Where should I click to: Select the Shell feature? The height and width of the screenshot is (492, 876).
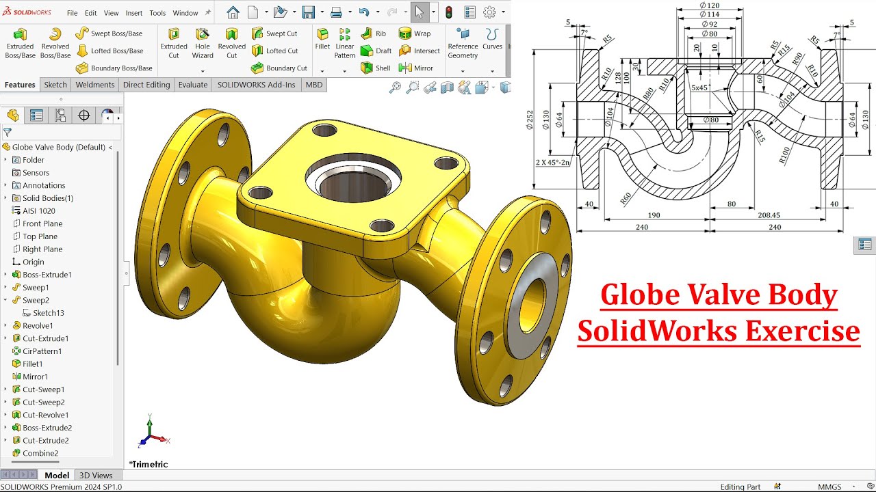pyautogui.click(x=375, y=68)
